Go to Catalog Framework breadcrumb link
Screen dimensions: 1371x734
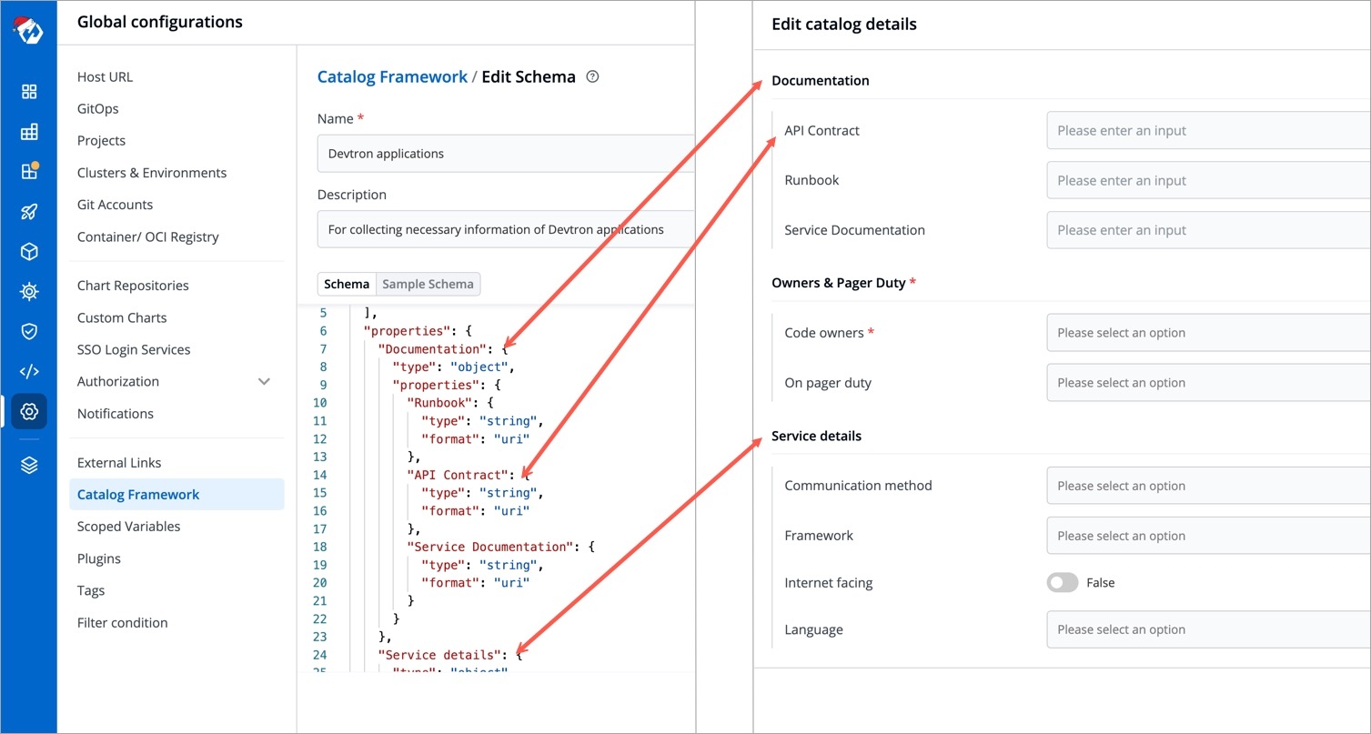point(392,77)
